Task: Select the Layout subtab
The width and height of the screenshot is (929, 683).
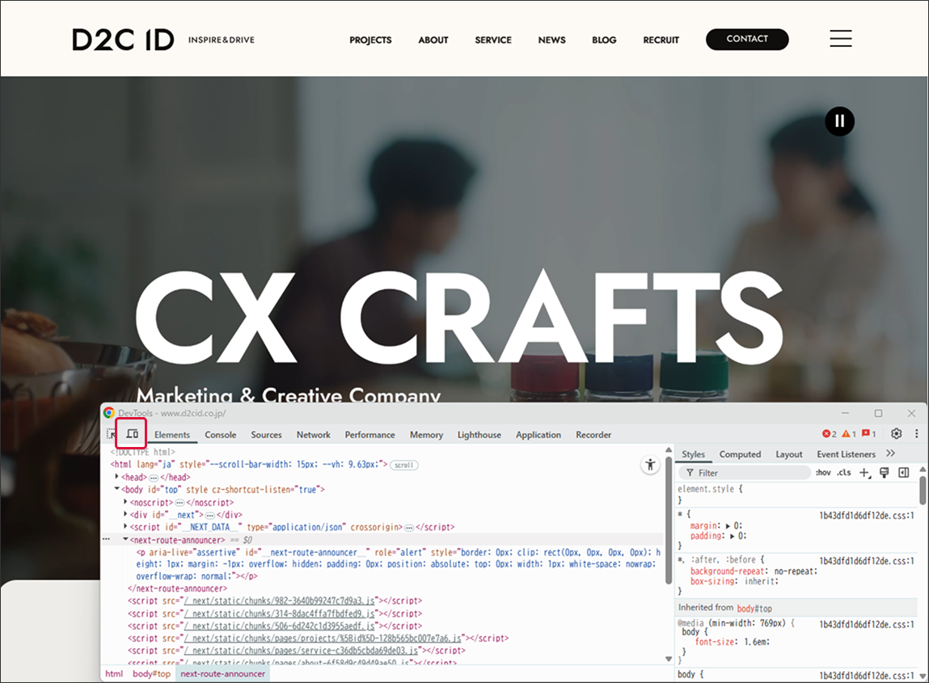Action: pyautogui.click(x=789, y=454)
